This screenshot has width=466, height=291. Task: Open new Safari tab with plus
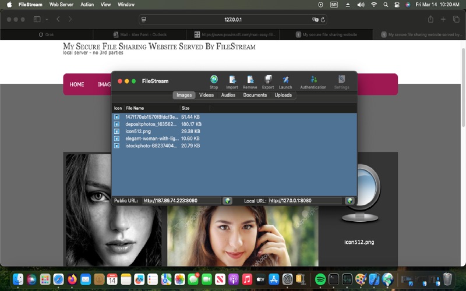(443, 19)
